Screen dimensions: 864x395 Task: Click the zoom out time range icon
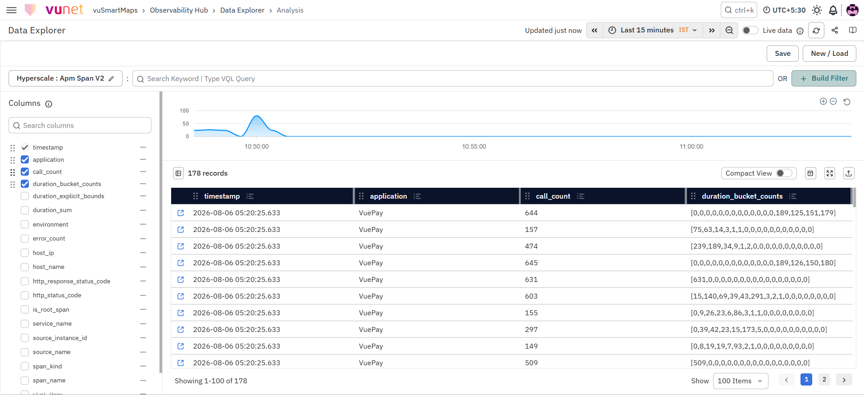click(x=729, y=30)
